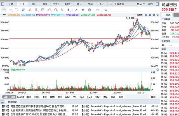Remove stock from watchlist via 自选

pyautogui.click(x=167, y=15)
